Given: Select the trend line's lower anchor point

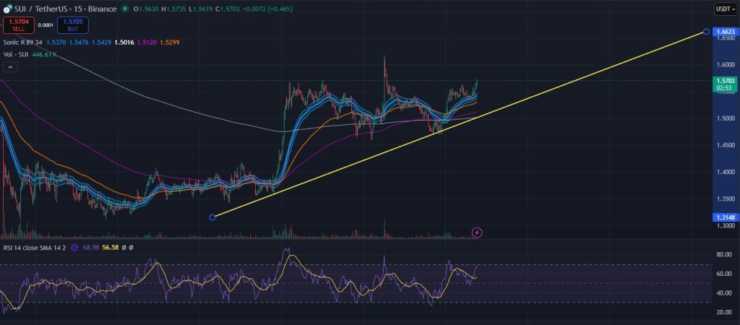Looking at the screenshot, I should [212, 217].
